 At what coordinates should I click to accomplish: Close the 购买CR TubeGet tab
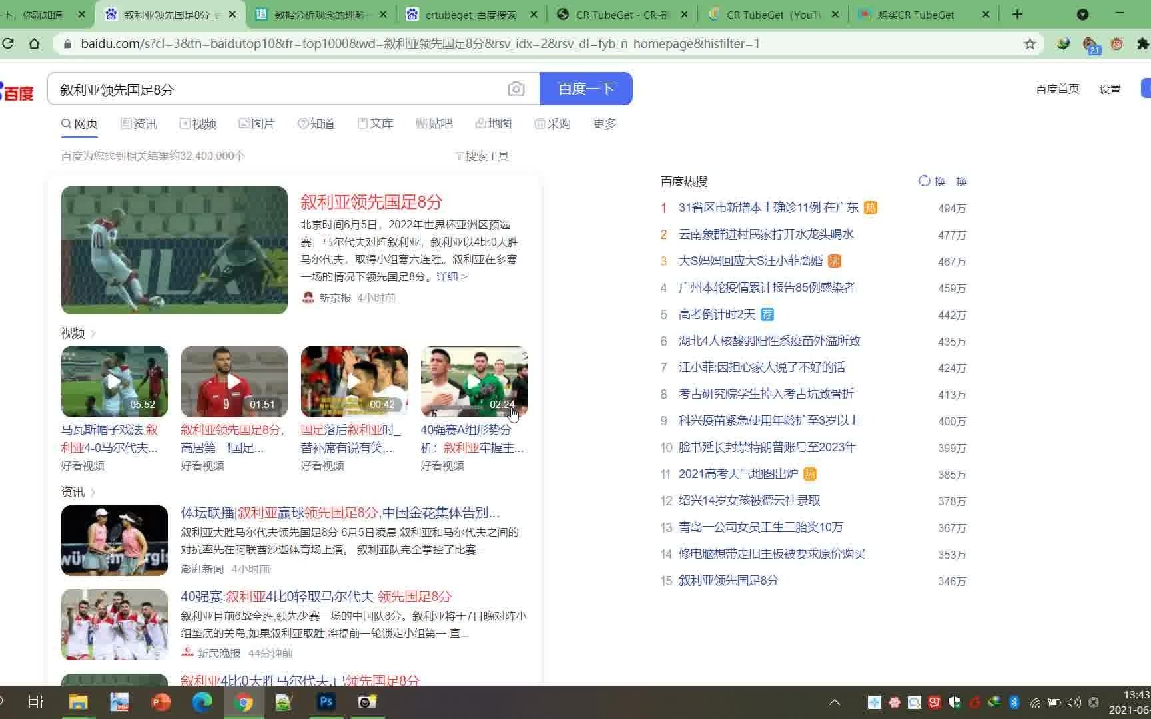[986, 14]
